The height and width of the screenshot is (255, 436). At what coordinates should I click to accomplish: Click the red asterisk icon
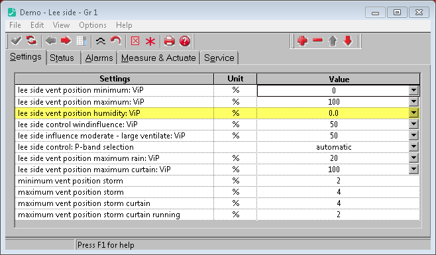(x=150, y=42)
